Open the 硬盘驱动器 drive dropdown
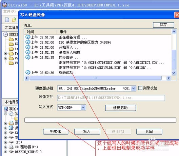The image size is (179, 156). pyautogui.click(x=133, y=88)
